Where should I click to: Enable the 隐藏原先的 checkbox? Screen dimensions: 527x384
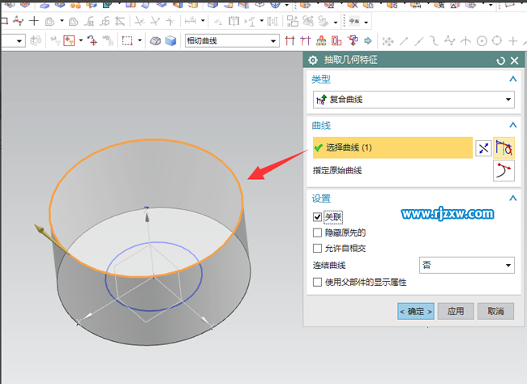(x=318, y=233)
